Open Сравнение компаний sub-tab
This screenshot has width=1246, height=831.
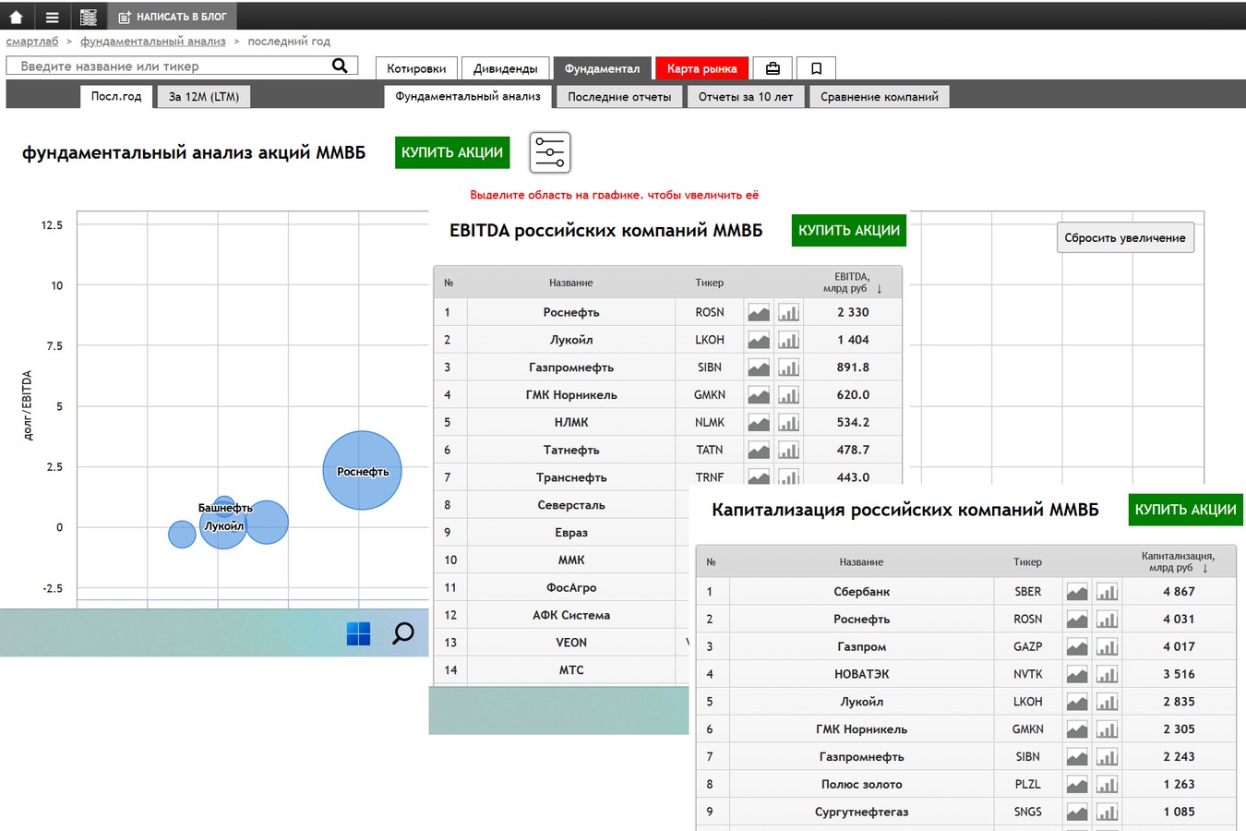880,96
